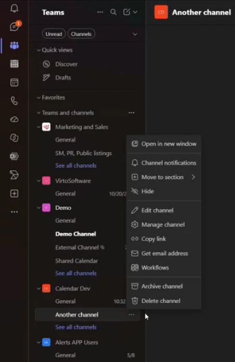This screenshot has height=362, width=235.
Task: Open Chat with unread badge
Action: pyautogui.click(x=15, y=27)
